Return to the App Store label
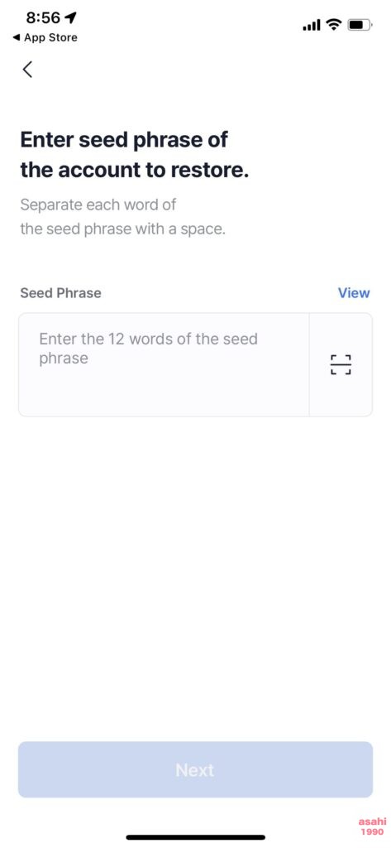 [50, 37]
